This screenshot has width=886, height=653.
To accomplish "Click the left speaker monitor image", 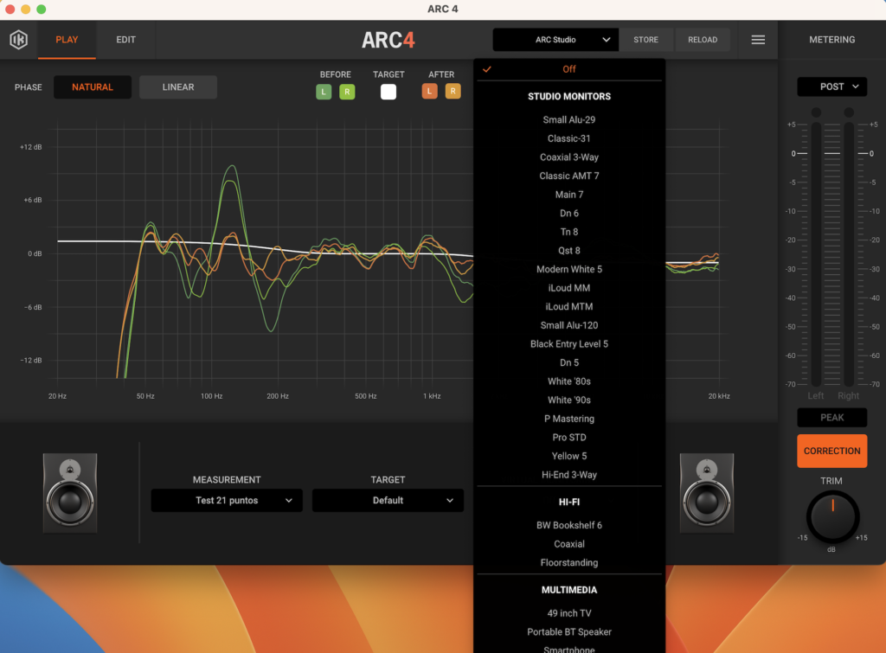I will [x=70, y=492].
